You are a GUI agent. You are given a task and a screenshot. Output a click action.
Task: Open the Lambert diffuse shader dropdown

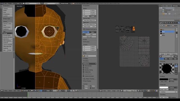(x=173, y=79)
